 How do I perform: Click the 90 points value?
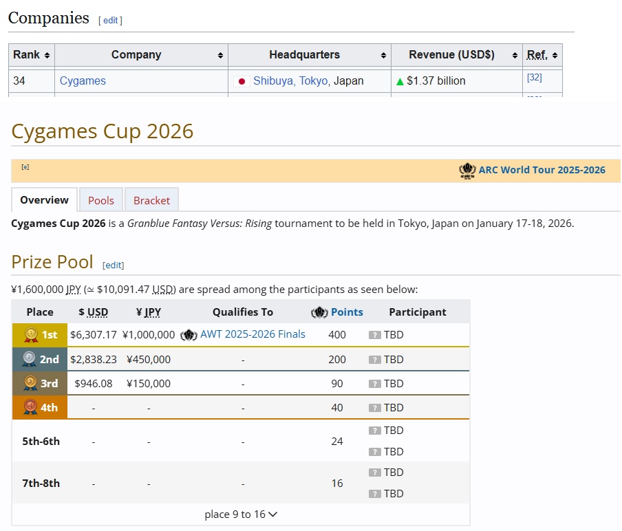tap(336, 384)
